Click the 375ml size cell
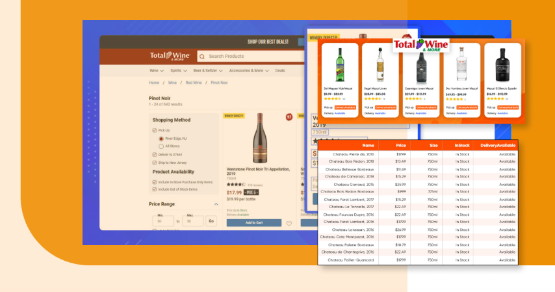 click(433, 192)
